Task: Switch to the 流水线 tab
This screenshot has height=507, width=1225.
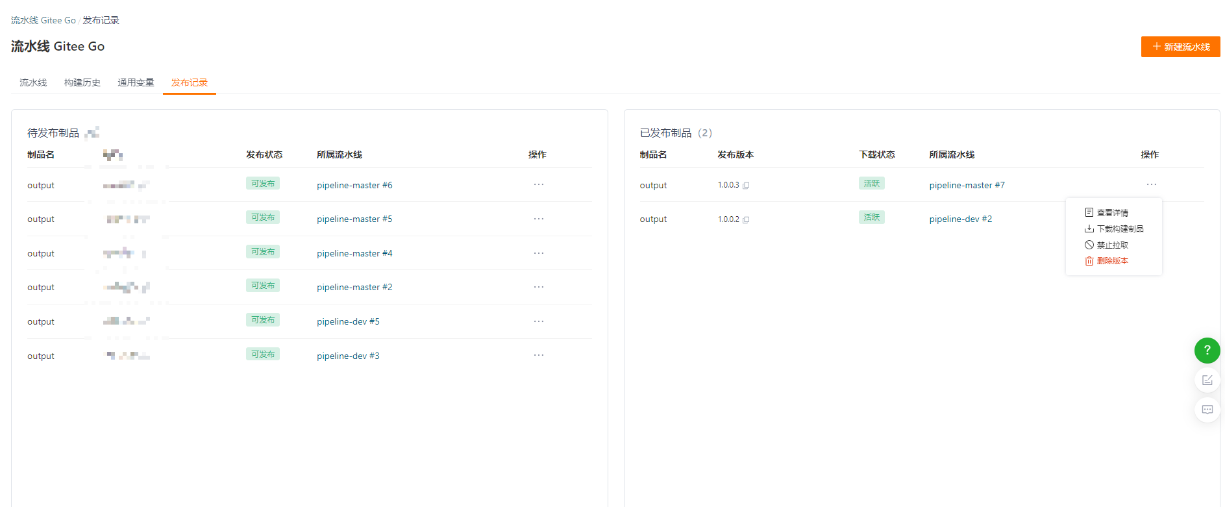Action: pyautogui.click(x=33, y=82)
